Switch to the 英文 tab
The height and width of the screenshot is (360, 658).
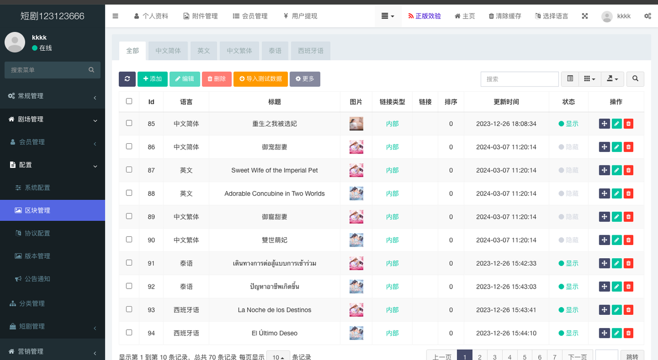click(x=204, y=51)
